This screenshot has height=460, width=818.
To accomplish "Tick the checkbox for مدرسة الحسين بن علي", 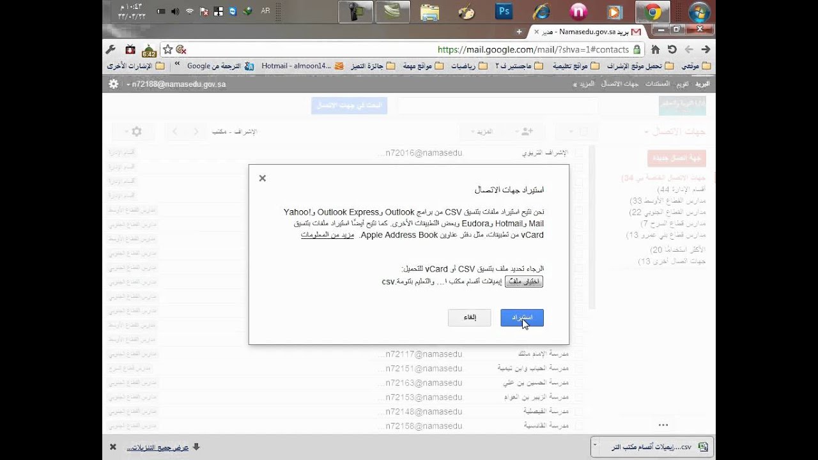I will 579,383.
